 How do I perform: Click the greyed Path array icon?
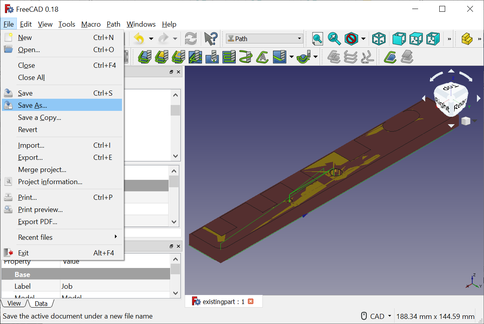(351, 57)
